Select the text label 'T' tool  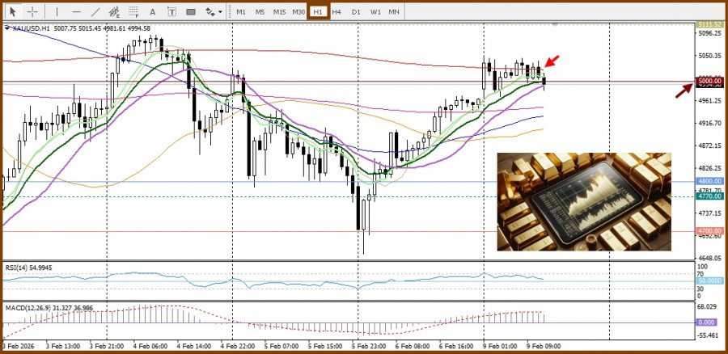[x=171, y=11]
